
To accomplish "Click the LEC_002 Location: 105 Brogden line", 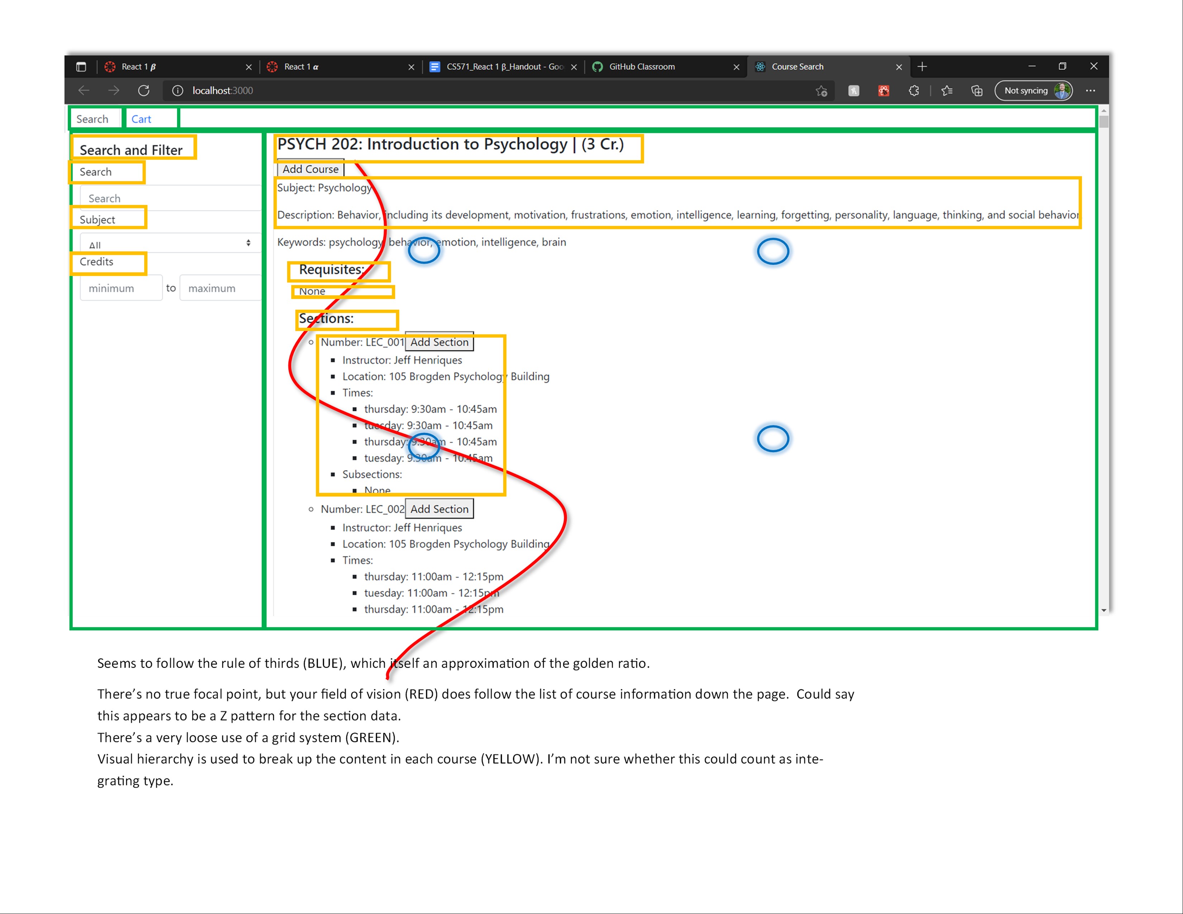I will (446, 544).
